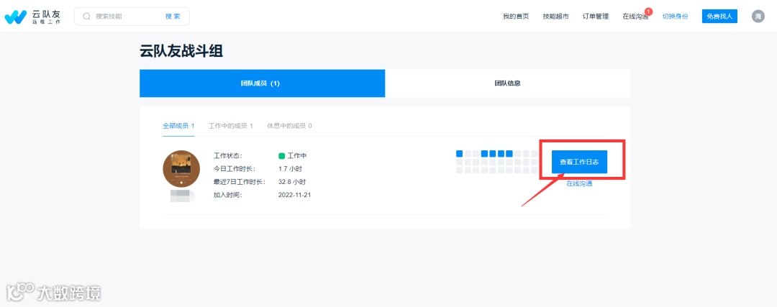
Task: Click the 1.7 小时 today work duration
Action: 291,169
